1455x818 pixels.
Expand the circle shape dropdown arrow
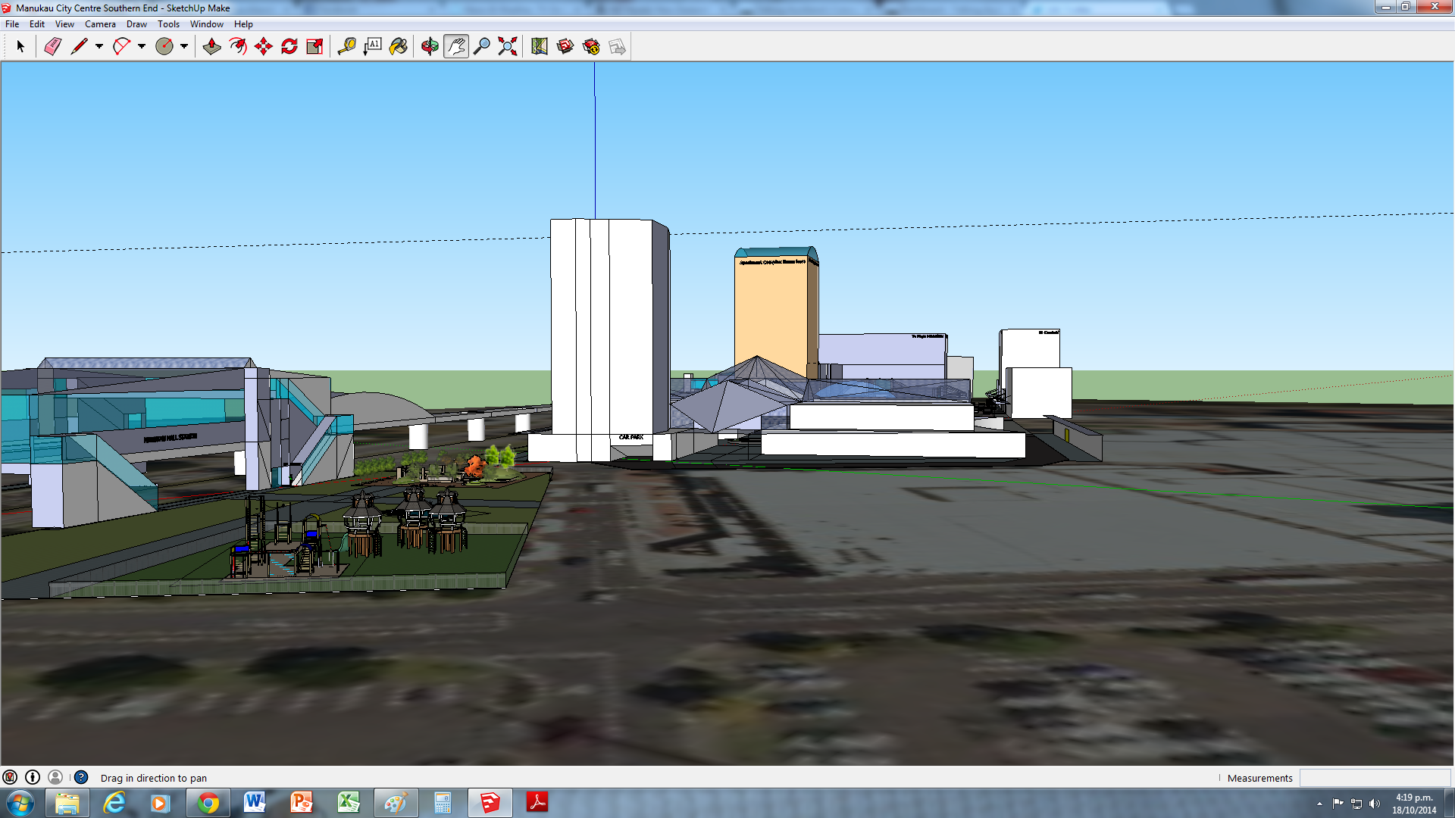(x=184, y=47)
